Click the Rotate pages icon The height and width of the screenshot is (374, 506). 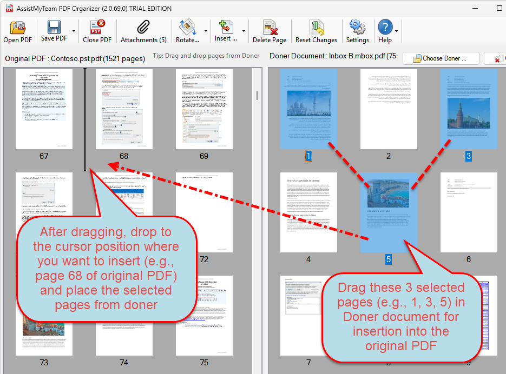pyautogui.click(x=188, y=28)
